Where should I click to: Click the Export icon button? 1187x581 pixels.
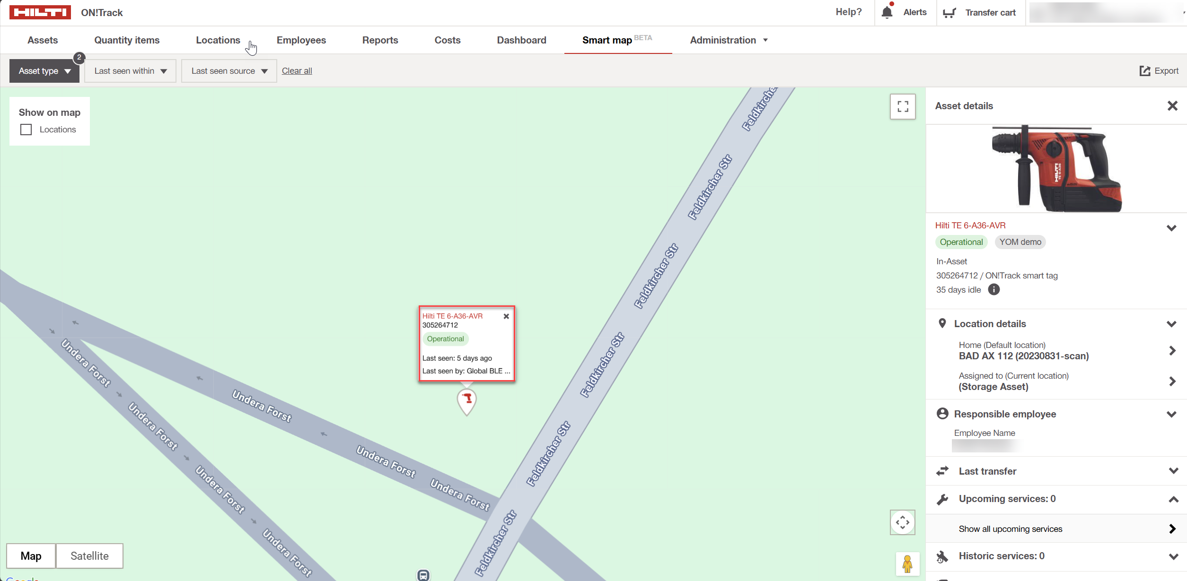[1144, 71]
